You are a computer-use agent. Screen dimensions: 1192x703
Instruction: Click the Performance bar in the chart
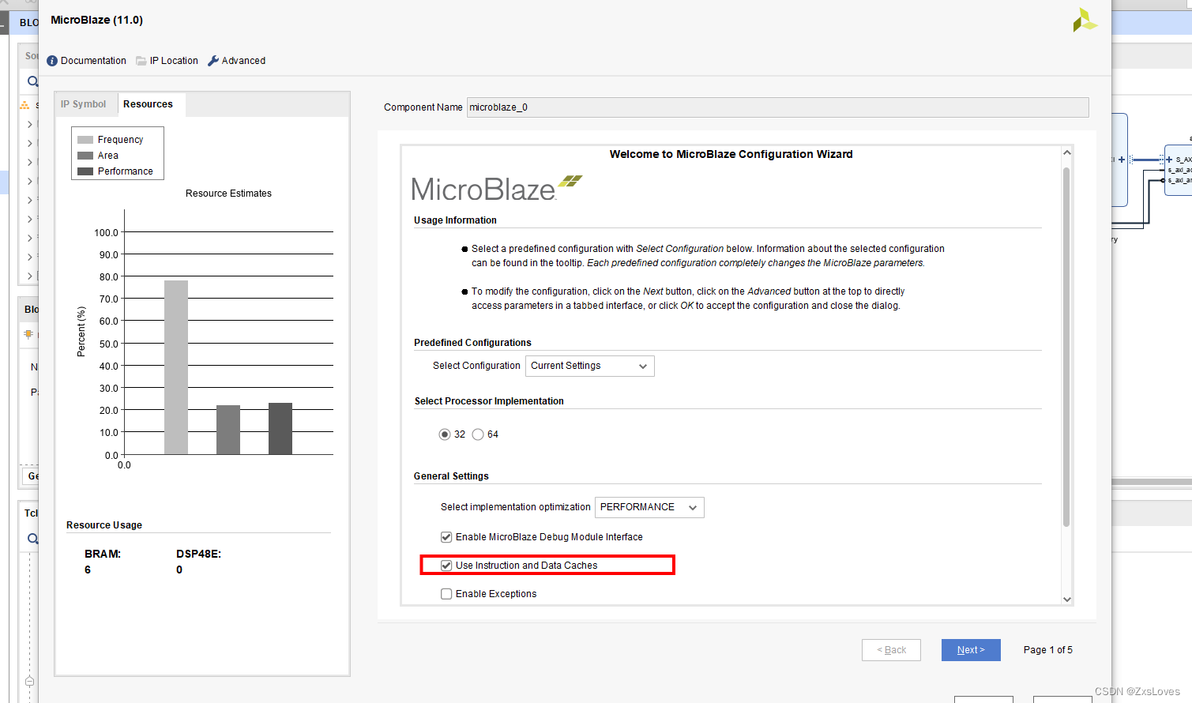280,429
